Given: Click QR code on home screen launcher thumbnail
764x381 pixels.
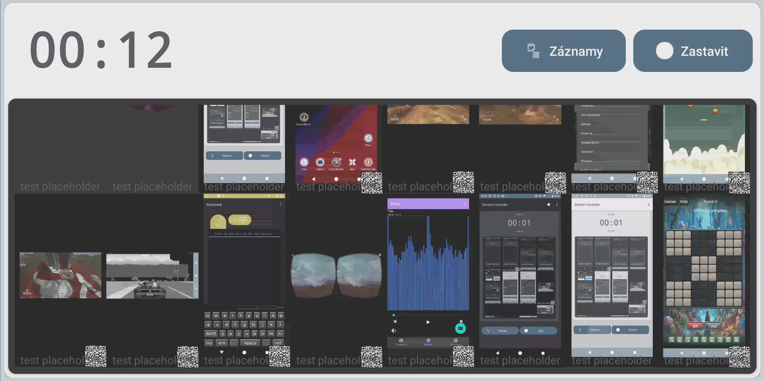Looking at the screenshot, I should click(372, 182).
